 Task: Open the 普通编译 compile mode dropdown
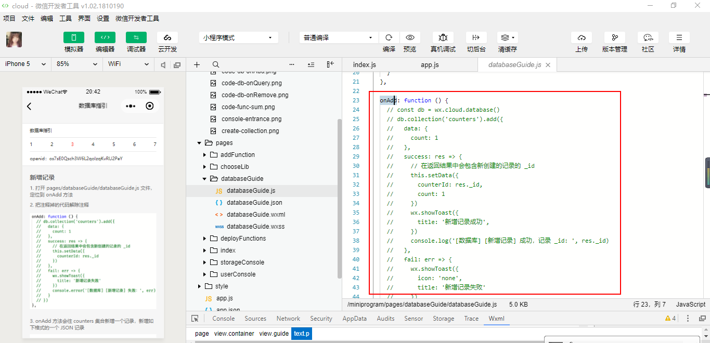point(339,37)
